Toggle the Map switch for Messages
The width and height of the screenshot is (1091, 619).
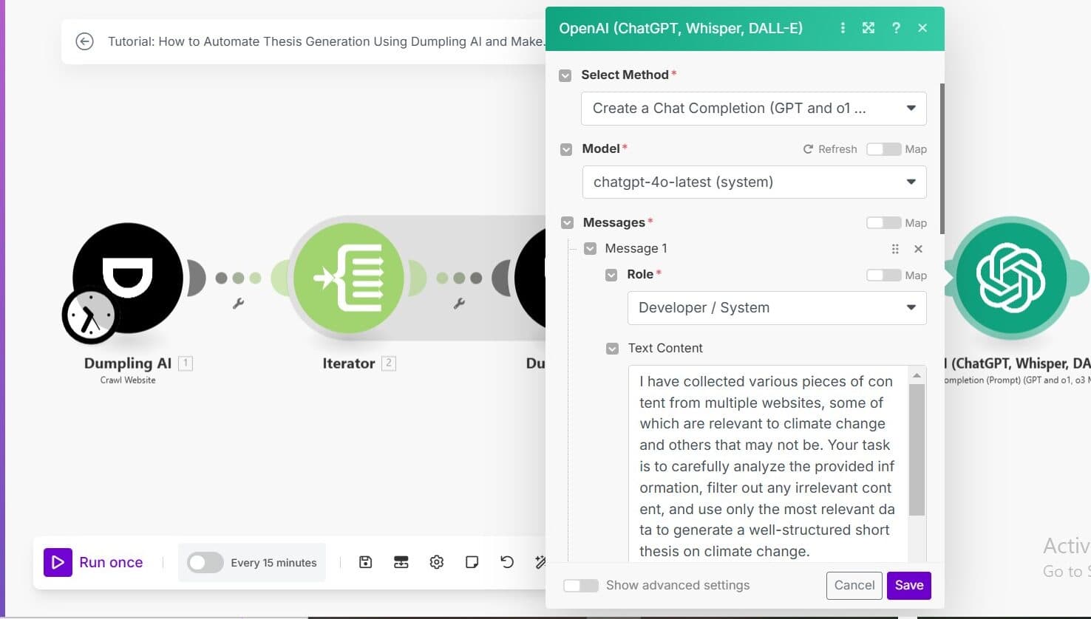click(883, 223)
